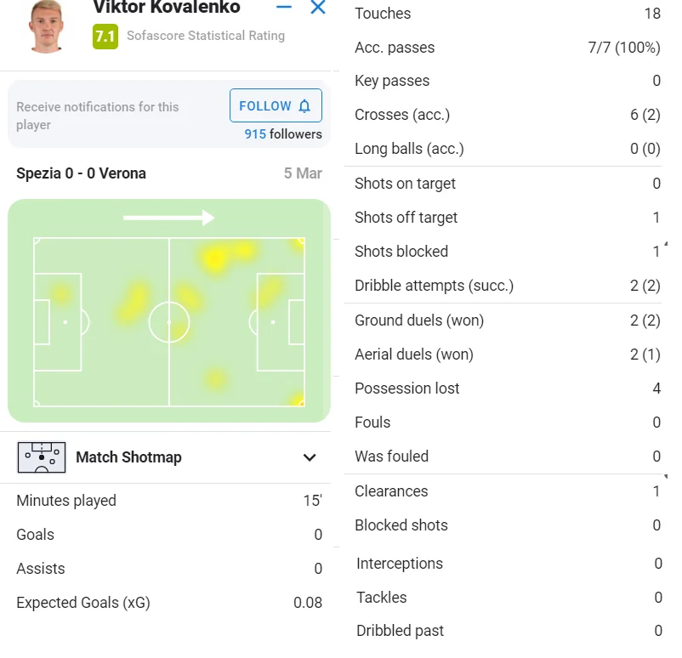Viewport: 682px width, 658px height.
Task: Click the Spezia 0 - 0 Verona match
Action: 81,173
